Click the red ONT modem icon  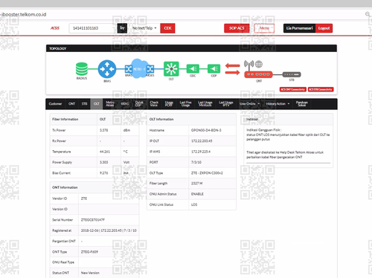(x=258, y=74)
